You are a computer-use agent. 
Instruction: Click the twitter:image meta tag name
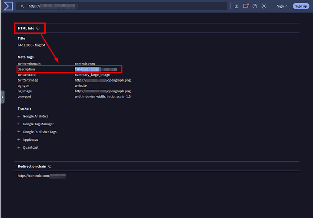point(28,80)
